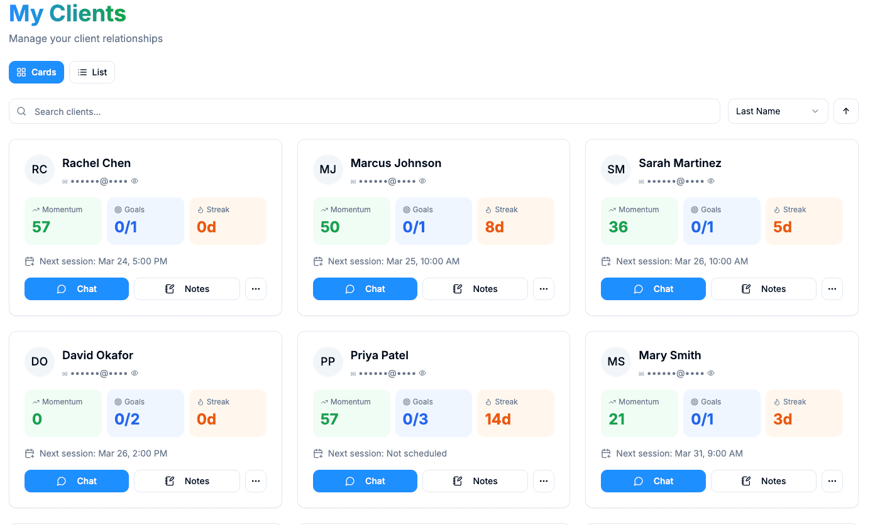880x525 pixels.
Task: Reveal Rachel Chen's hidden email address
Action: point(135,181)
